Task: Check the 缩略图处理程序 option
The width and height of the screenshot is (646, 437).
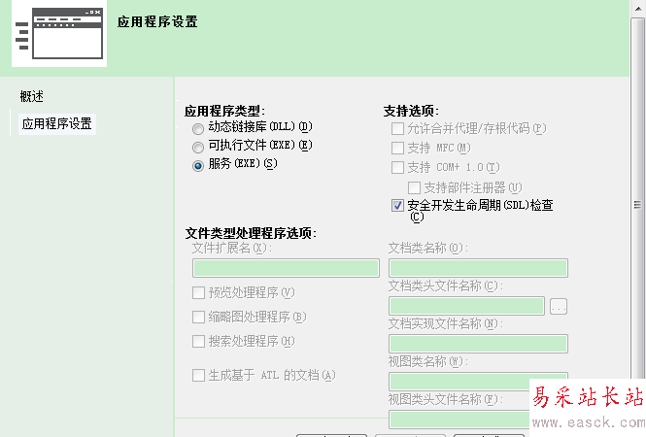Action: (x=199, y=317)
